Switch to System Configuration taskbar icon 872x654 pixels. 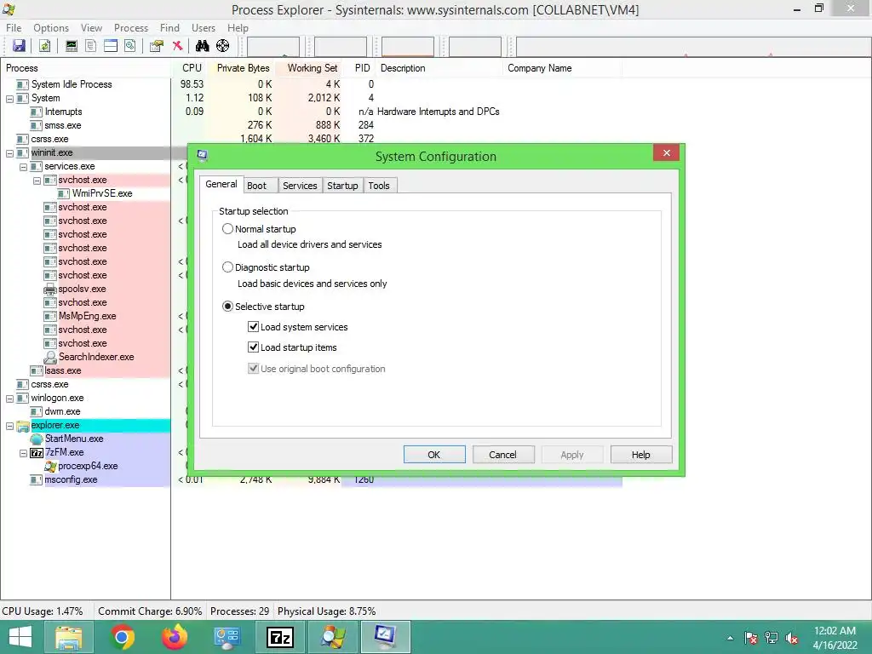[386, 637]
